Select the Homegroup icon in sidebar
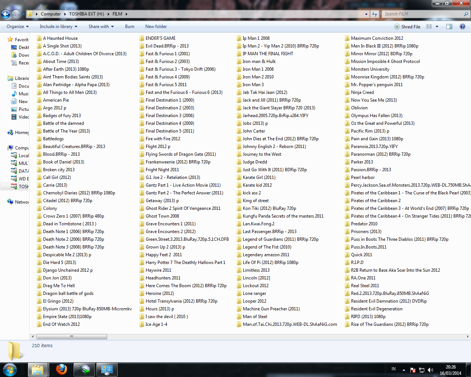This screenshot has width=471, height=377. (x=10, y=132)
